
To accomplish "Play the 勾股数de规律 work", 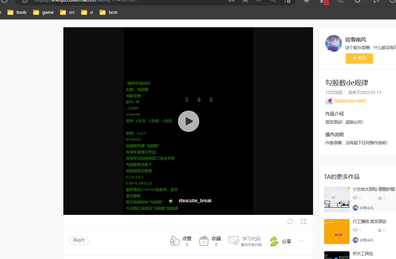I will (x=189, y=121).
